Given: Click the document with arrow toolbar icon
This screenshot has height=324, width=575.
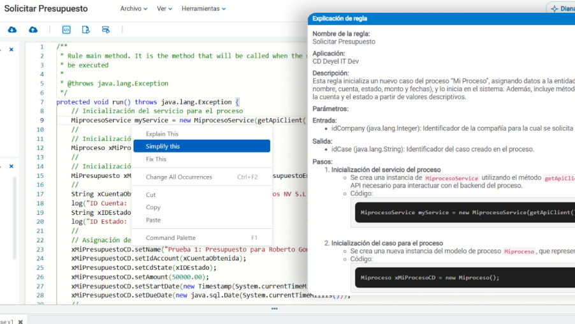Looking at the screenshot, I should tap(86, 30).
